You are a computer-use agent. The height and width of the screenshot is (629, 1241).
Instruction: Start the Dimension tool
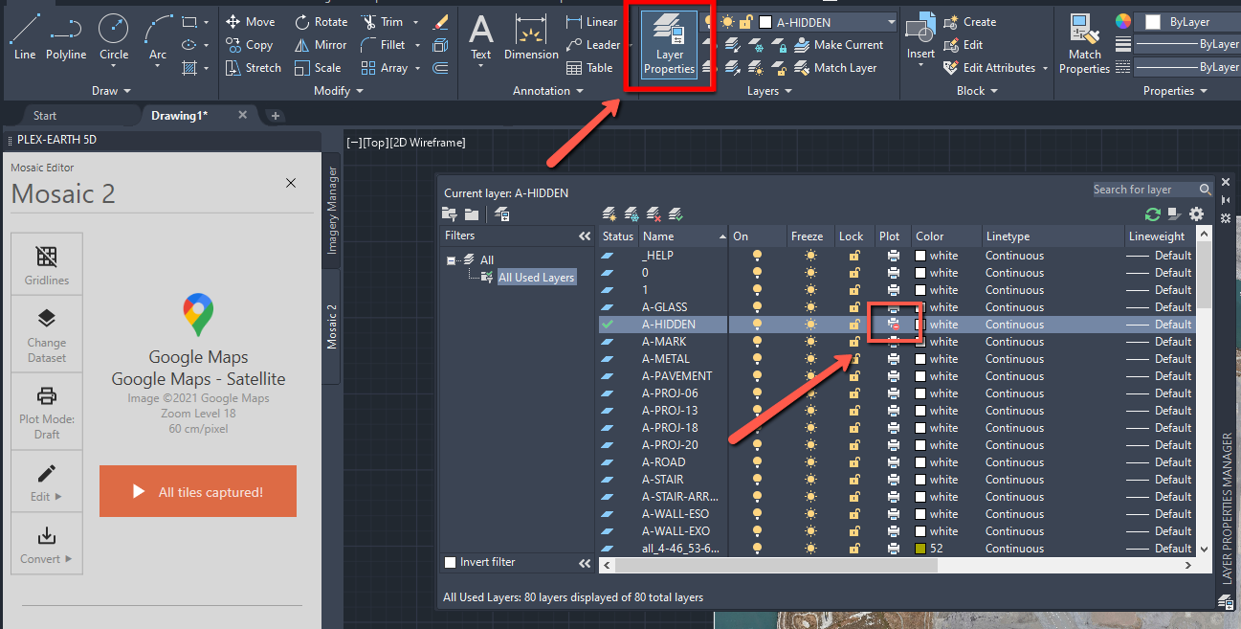[531, 36]
